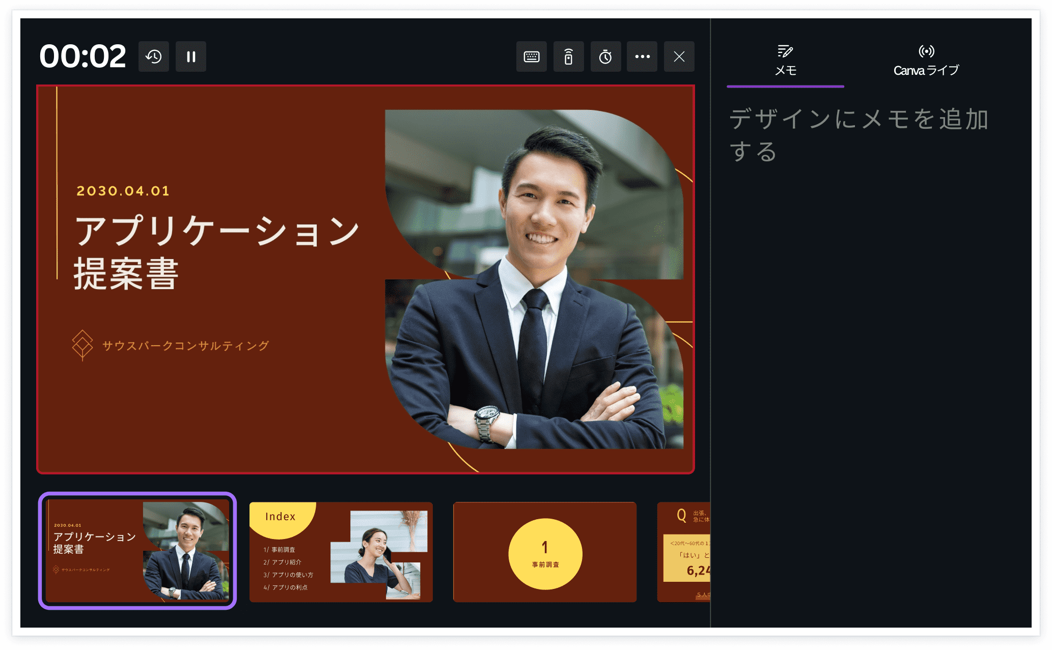This screenshot has width=1052, height=650.
Task: Open the remote control presenting option
Action: [x=568, y=56]
